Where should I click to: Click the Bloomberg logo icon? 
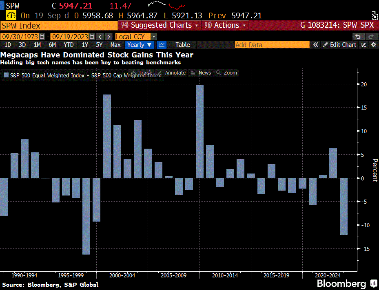(374, 283)
